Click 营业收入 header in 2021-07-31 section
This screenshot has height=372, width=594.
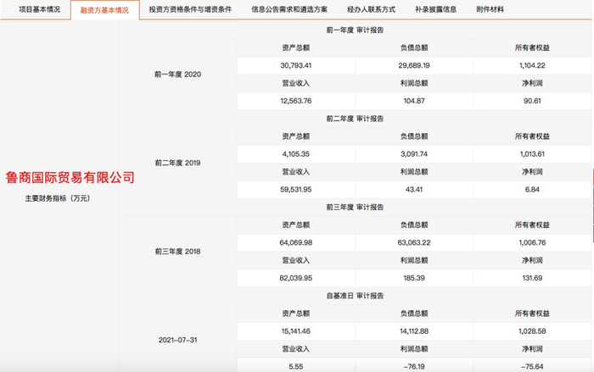[296, 349]
